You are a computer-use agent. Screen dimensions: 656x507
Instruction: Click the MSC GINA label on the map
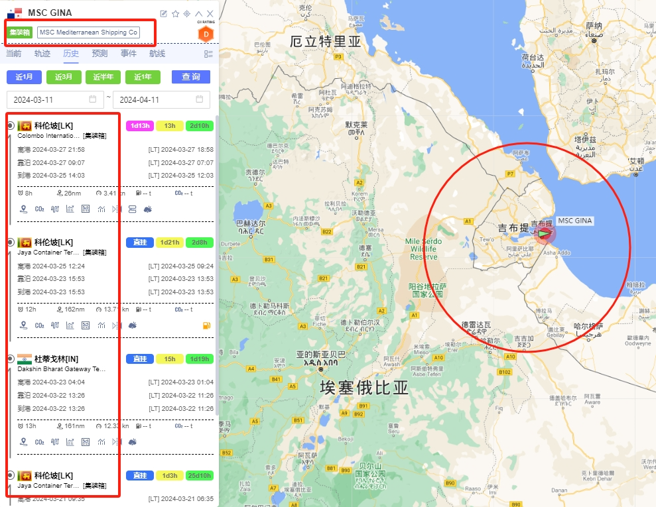pyautogui.click(x=575, y=221)
